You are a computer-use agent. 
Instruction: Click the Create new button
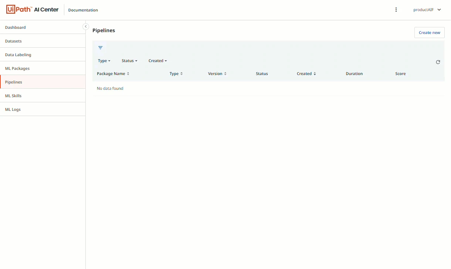pos(429,33)
